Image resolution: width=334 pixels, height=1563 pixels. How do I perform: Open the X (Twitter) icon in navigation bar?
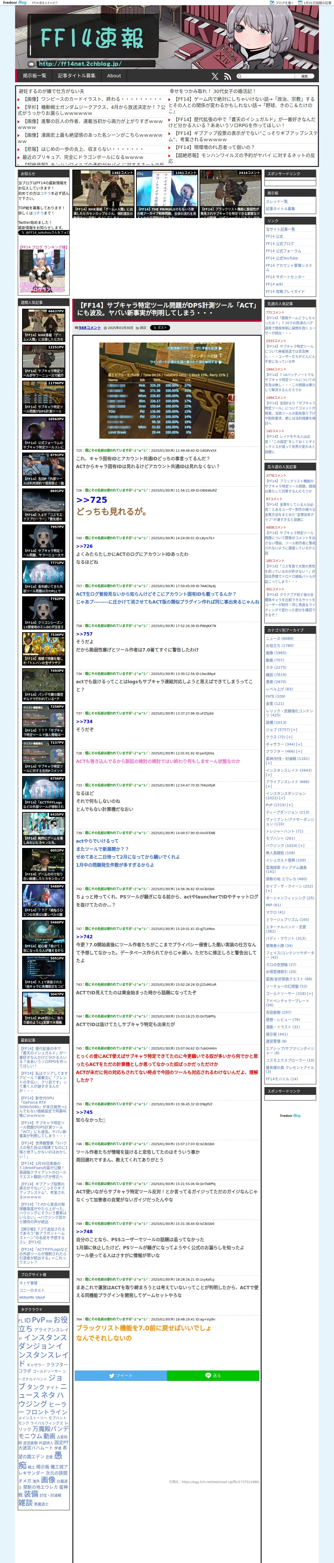pos(215,76)
